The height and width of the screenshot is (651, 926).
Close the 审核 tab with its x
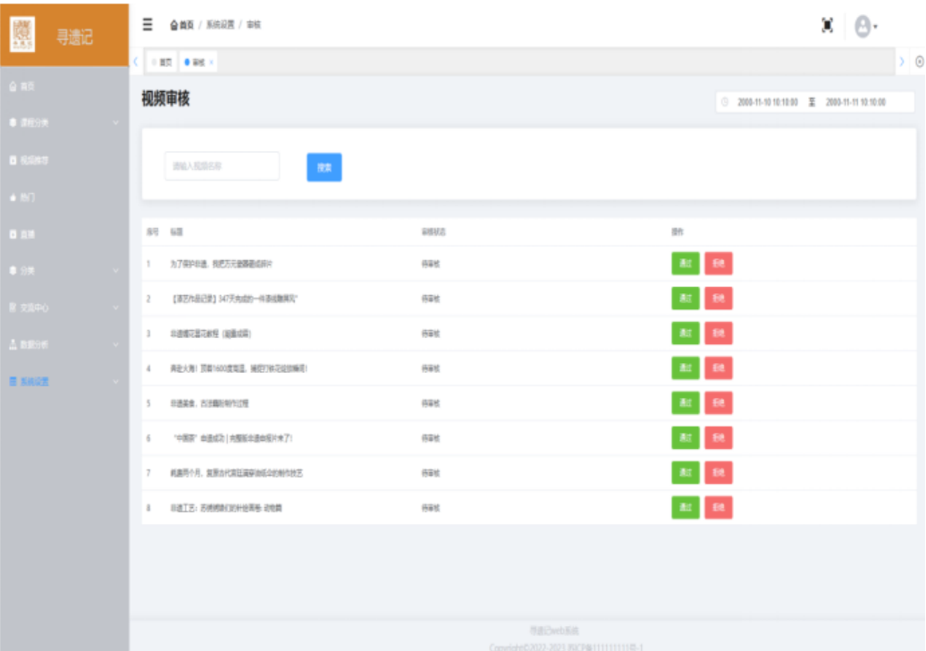[x=211, y=63]
